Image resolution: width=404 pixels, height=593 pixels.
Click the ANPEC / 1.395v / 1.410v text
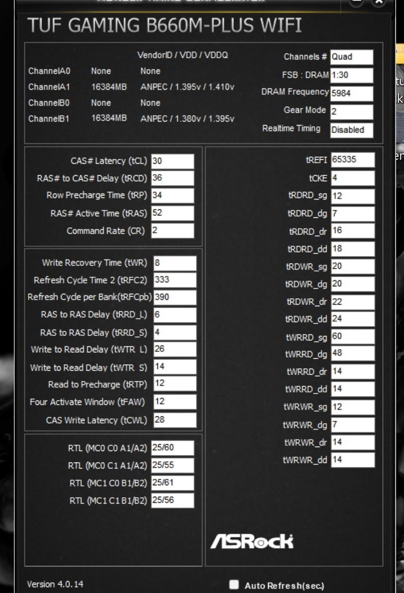(x=187, y=87)
